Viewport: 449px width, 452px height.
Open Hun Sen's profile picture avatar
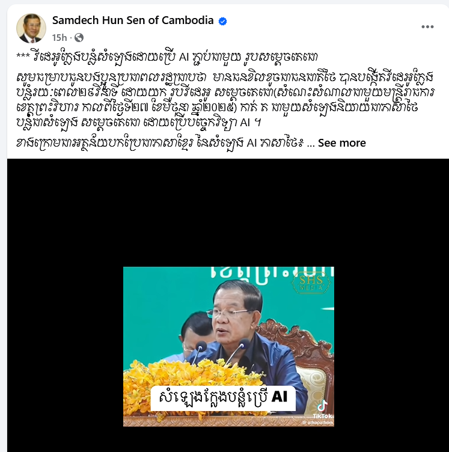pyautogui.click(x=31, y=28)
